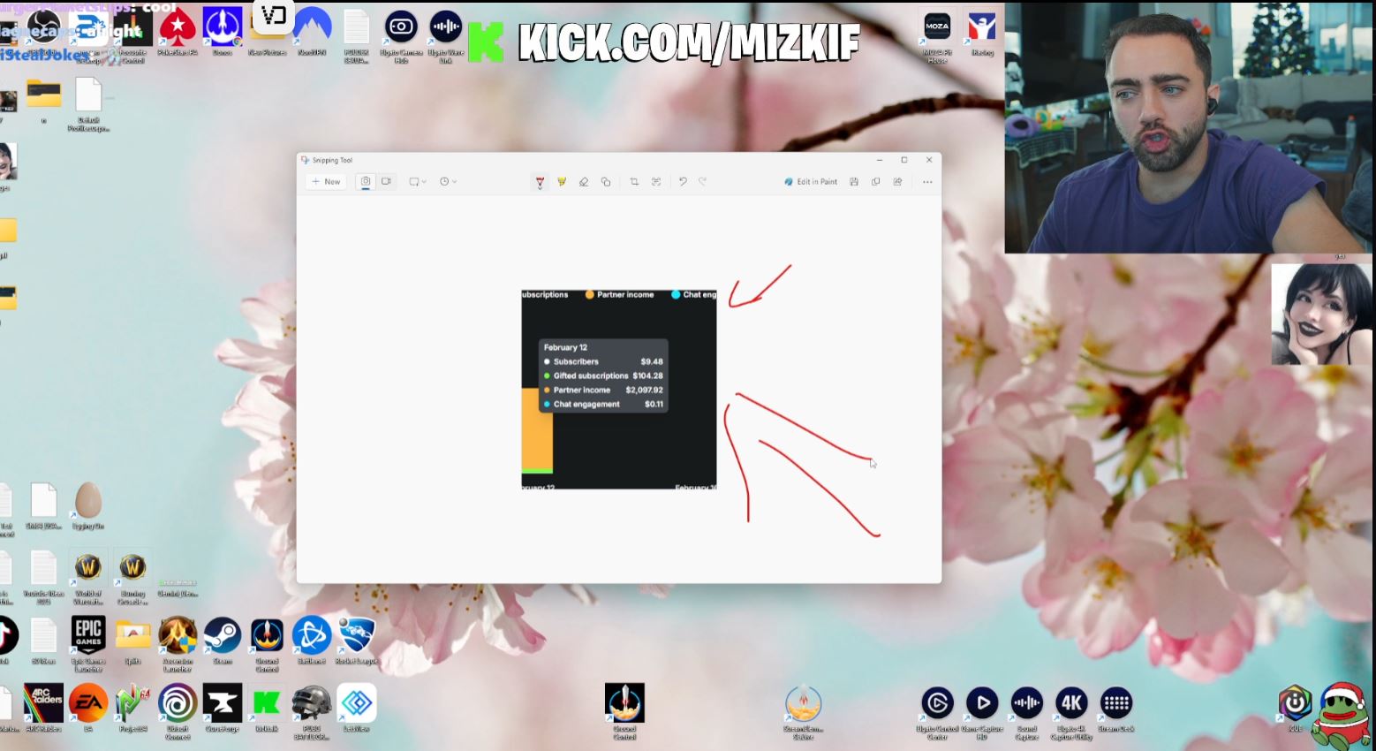
Task: Maximize the Snipping Tool window
Action: [x=904, y=160]
